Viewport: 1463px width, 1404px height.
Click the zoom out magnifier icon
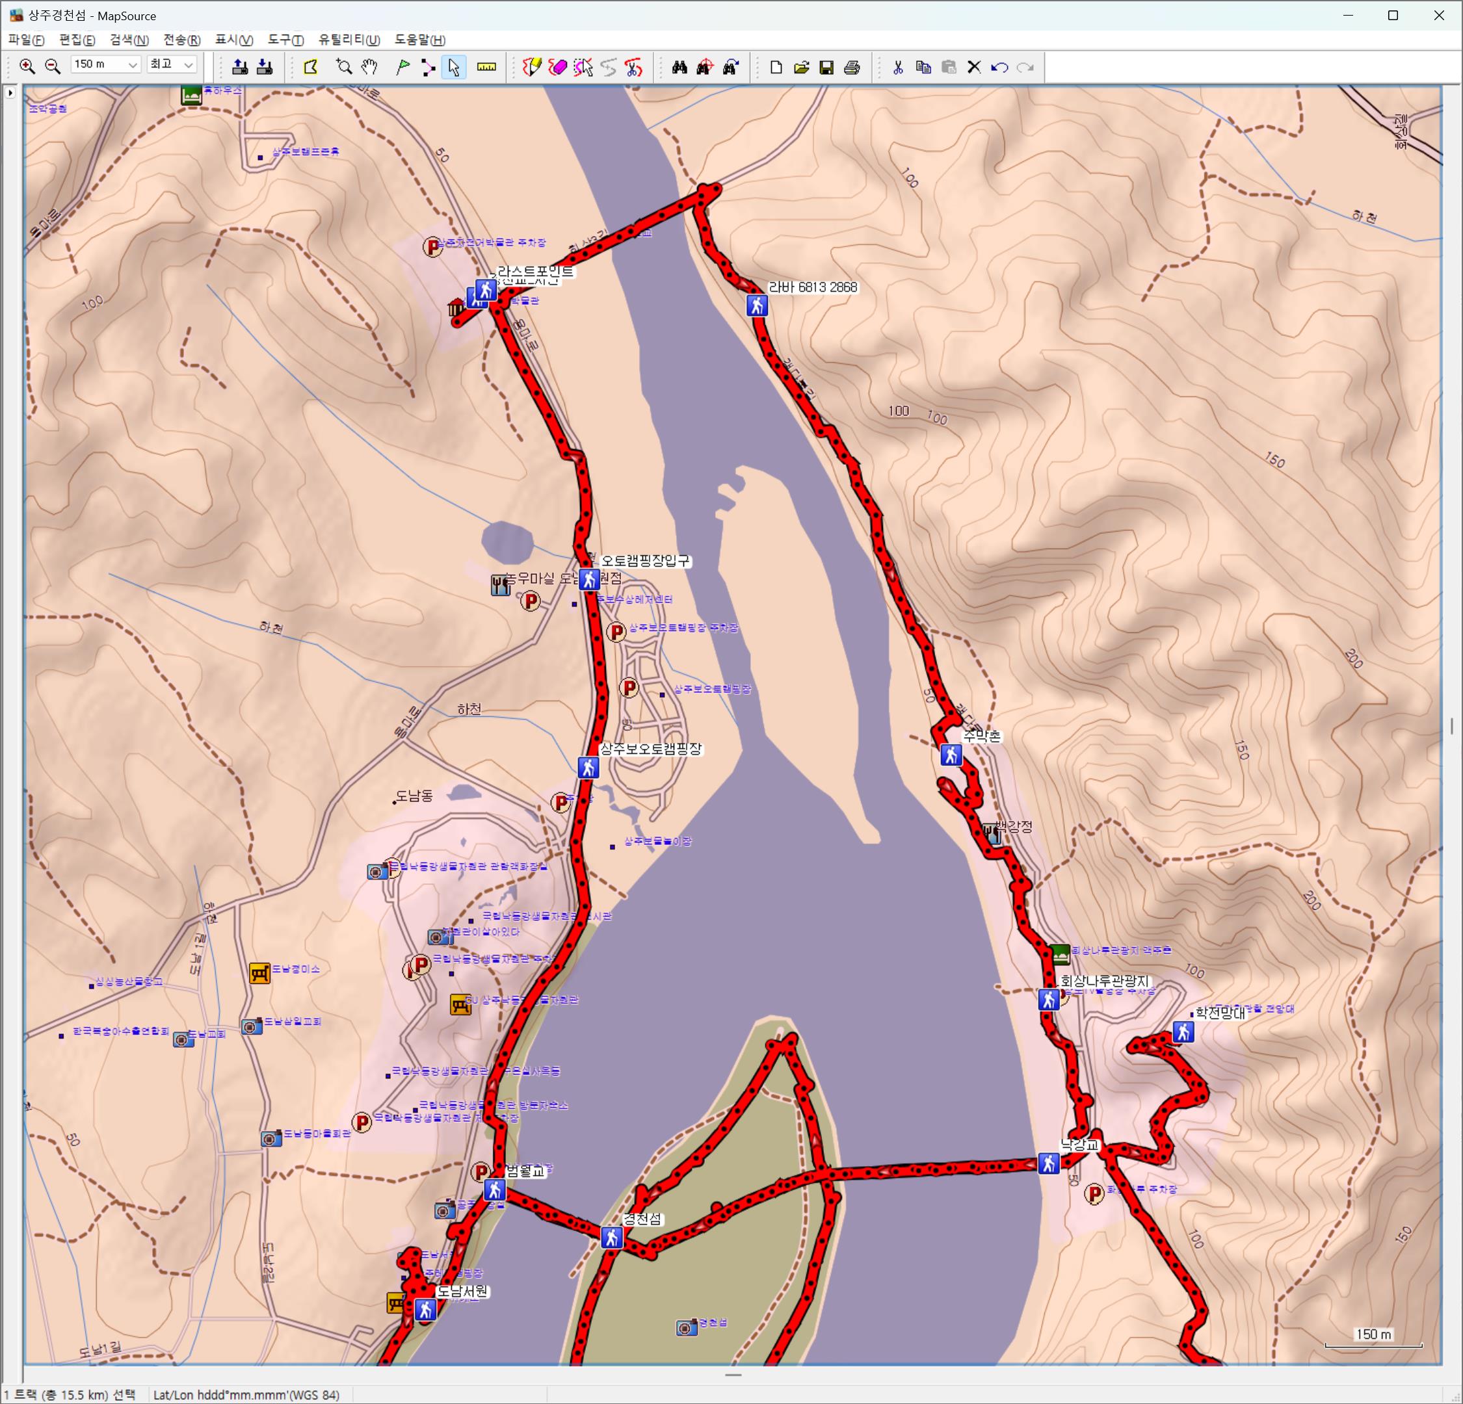pos(52,67)
